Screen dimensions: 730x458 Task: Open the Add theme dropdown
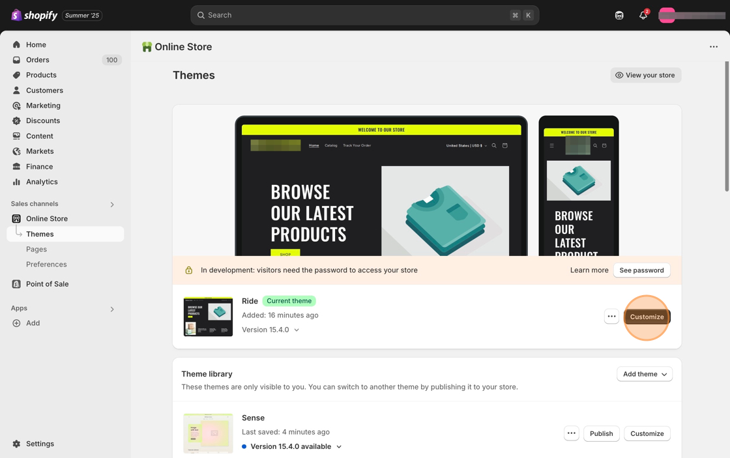pos(645,374)
